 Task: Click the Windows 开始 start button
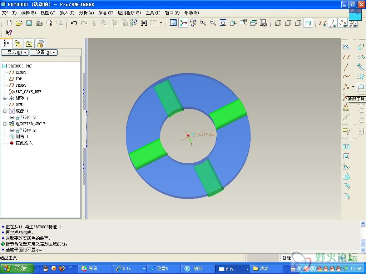pos(17,268)
